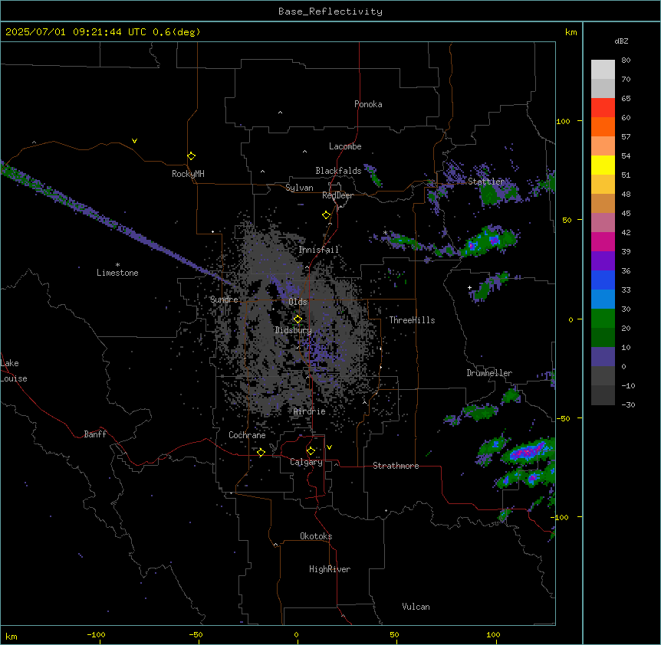Click the yellow v marker northwest of RockyMH
Image resolution: width=661 pixels, height=645 pixels.
134,141
